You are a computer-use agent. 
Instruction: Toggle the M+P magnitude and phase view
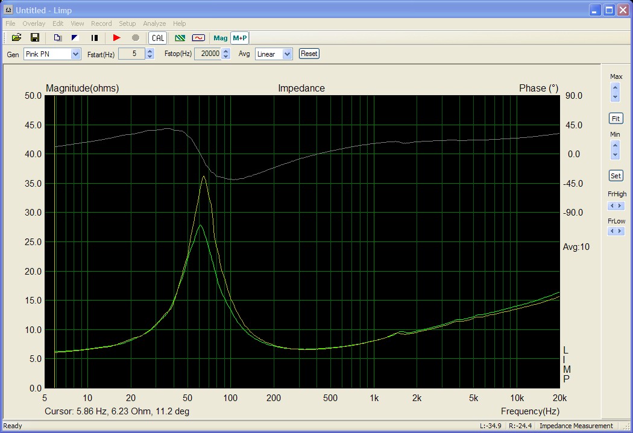coord(240,38)
